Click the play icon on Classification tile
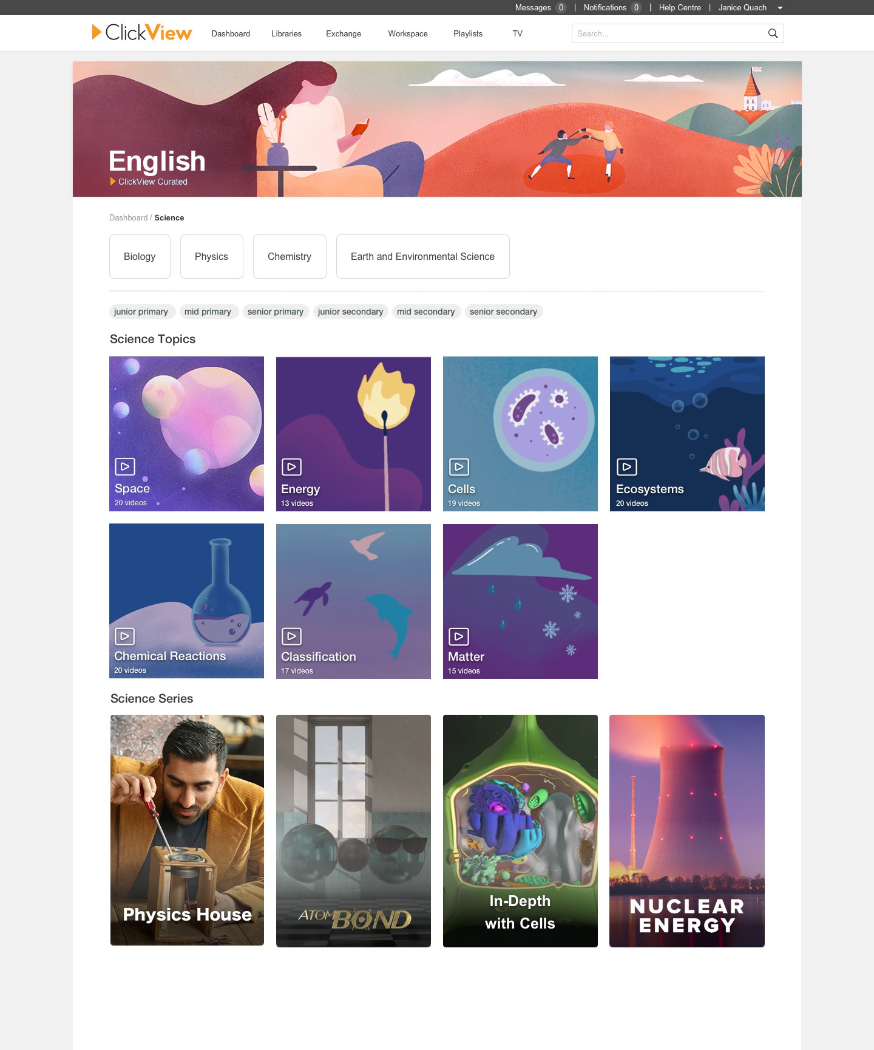 point(292,636)
